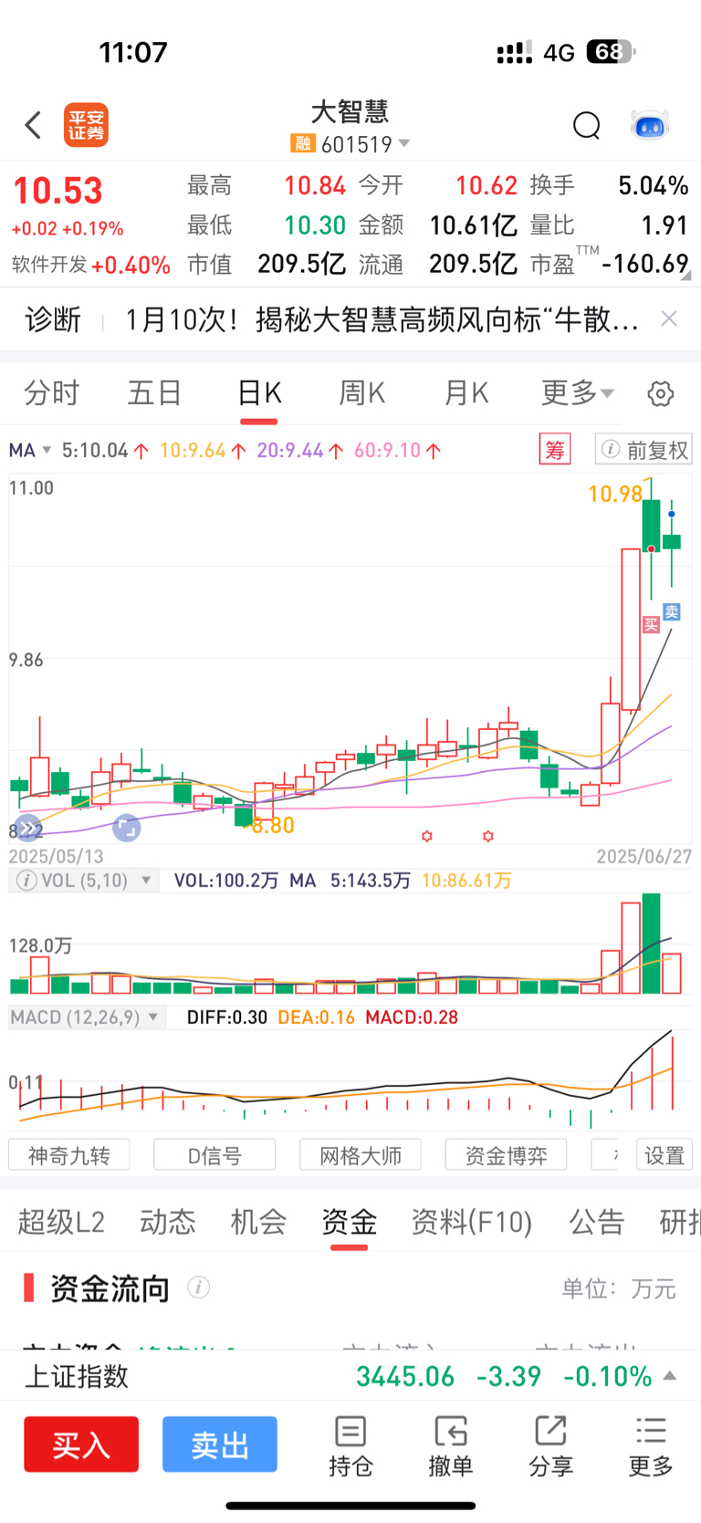Open chart settings gear icon
This screenshot has height=1523, width=701.
click(661, 393)
